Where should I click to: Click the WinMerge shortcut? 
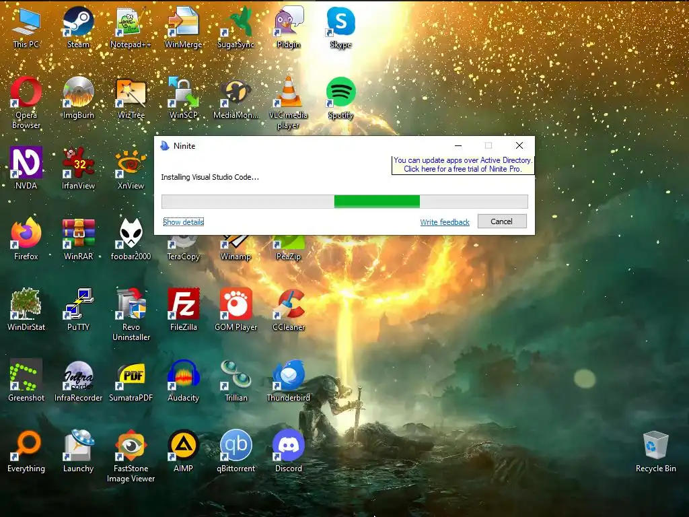(183, 27)
